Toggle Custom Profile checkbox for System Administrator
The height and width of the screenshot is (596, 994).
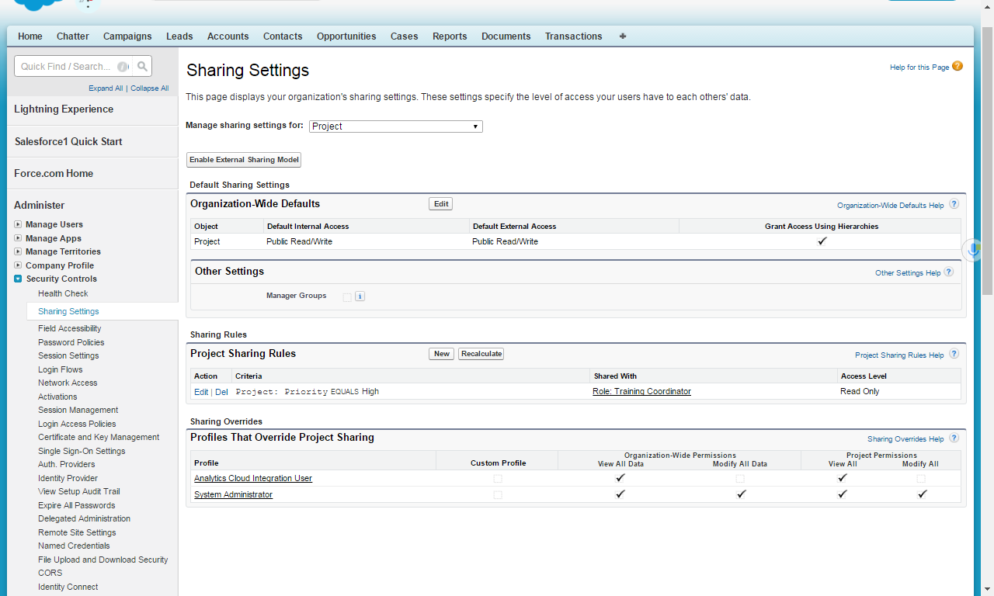pyautogui.click(x=498, y=495)
